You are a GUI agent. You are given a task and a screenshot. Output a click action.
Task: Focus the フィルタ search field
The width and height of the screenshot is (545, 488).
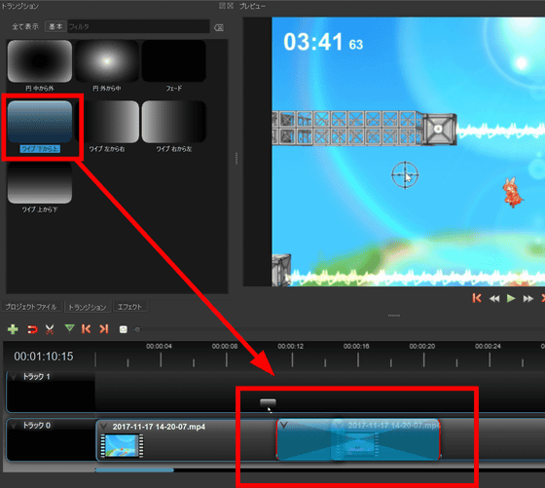click(x=138, y=26)
